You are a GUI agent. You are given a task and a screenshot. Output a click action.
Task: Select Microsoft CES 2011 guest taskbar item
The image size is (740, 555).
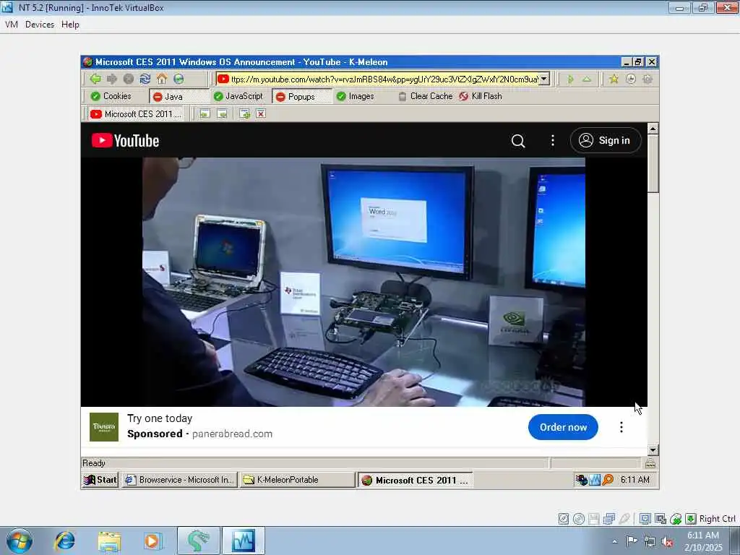(415, 481)
